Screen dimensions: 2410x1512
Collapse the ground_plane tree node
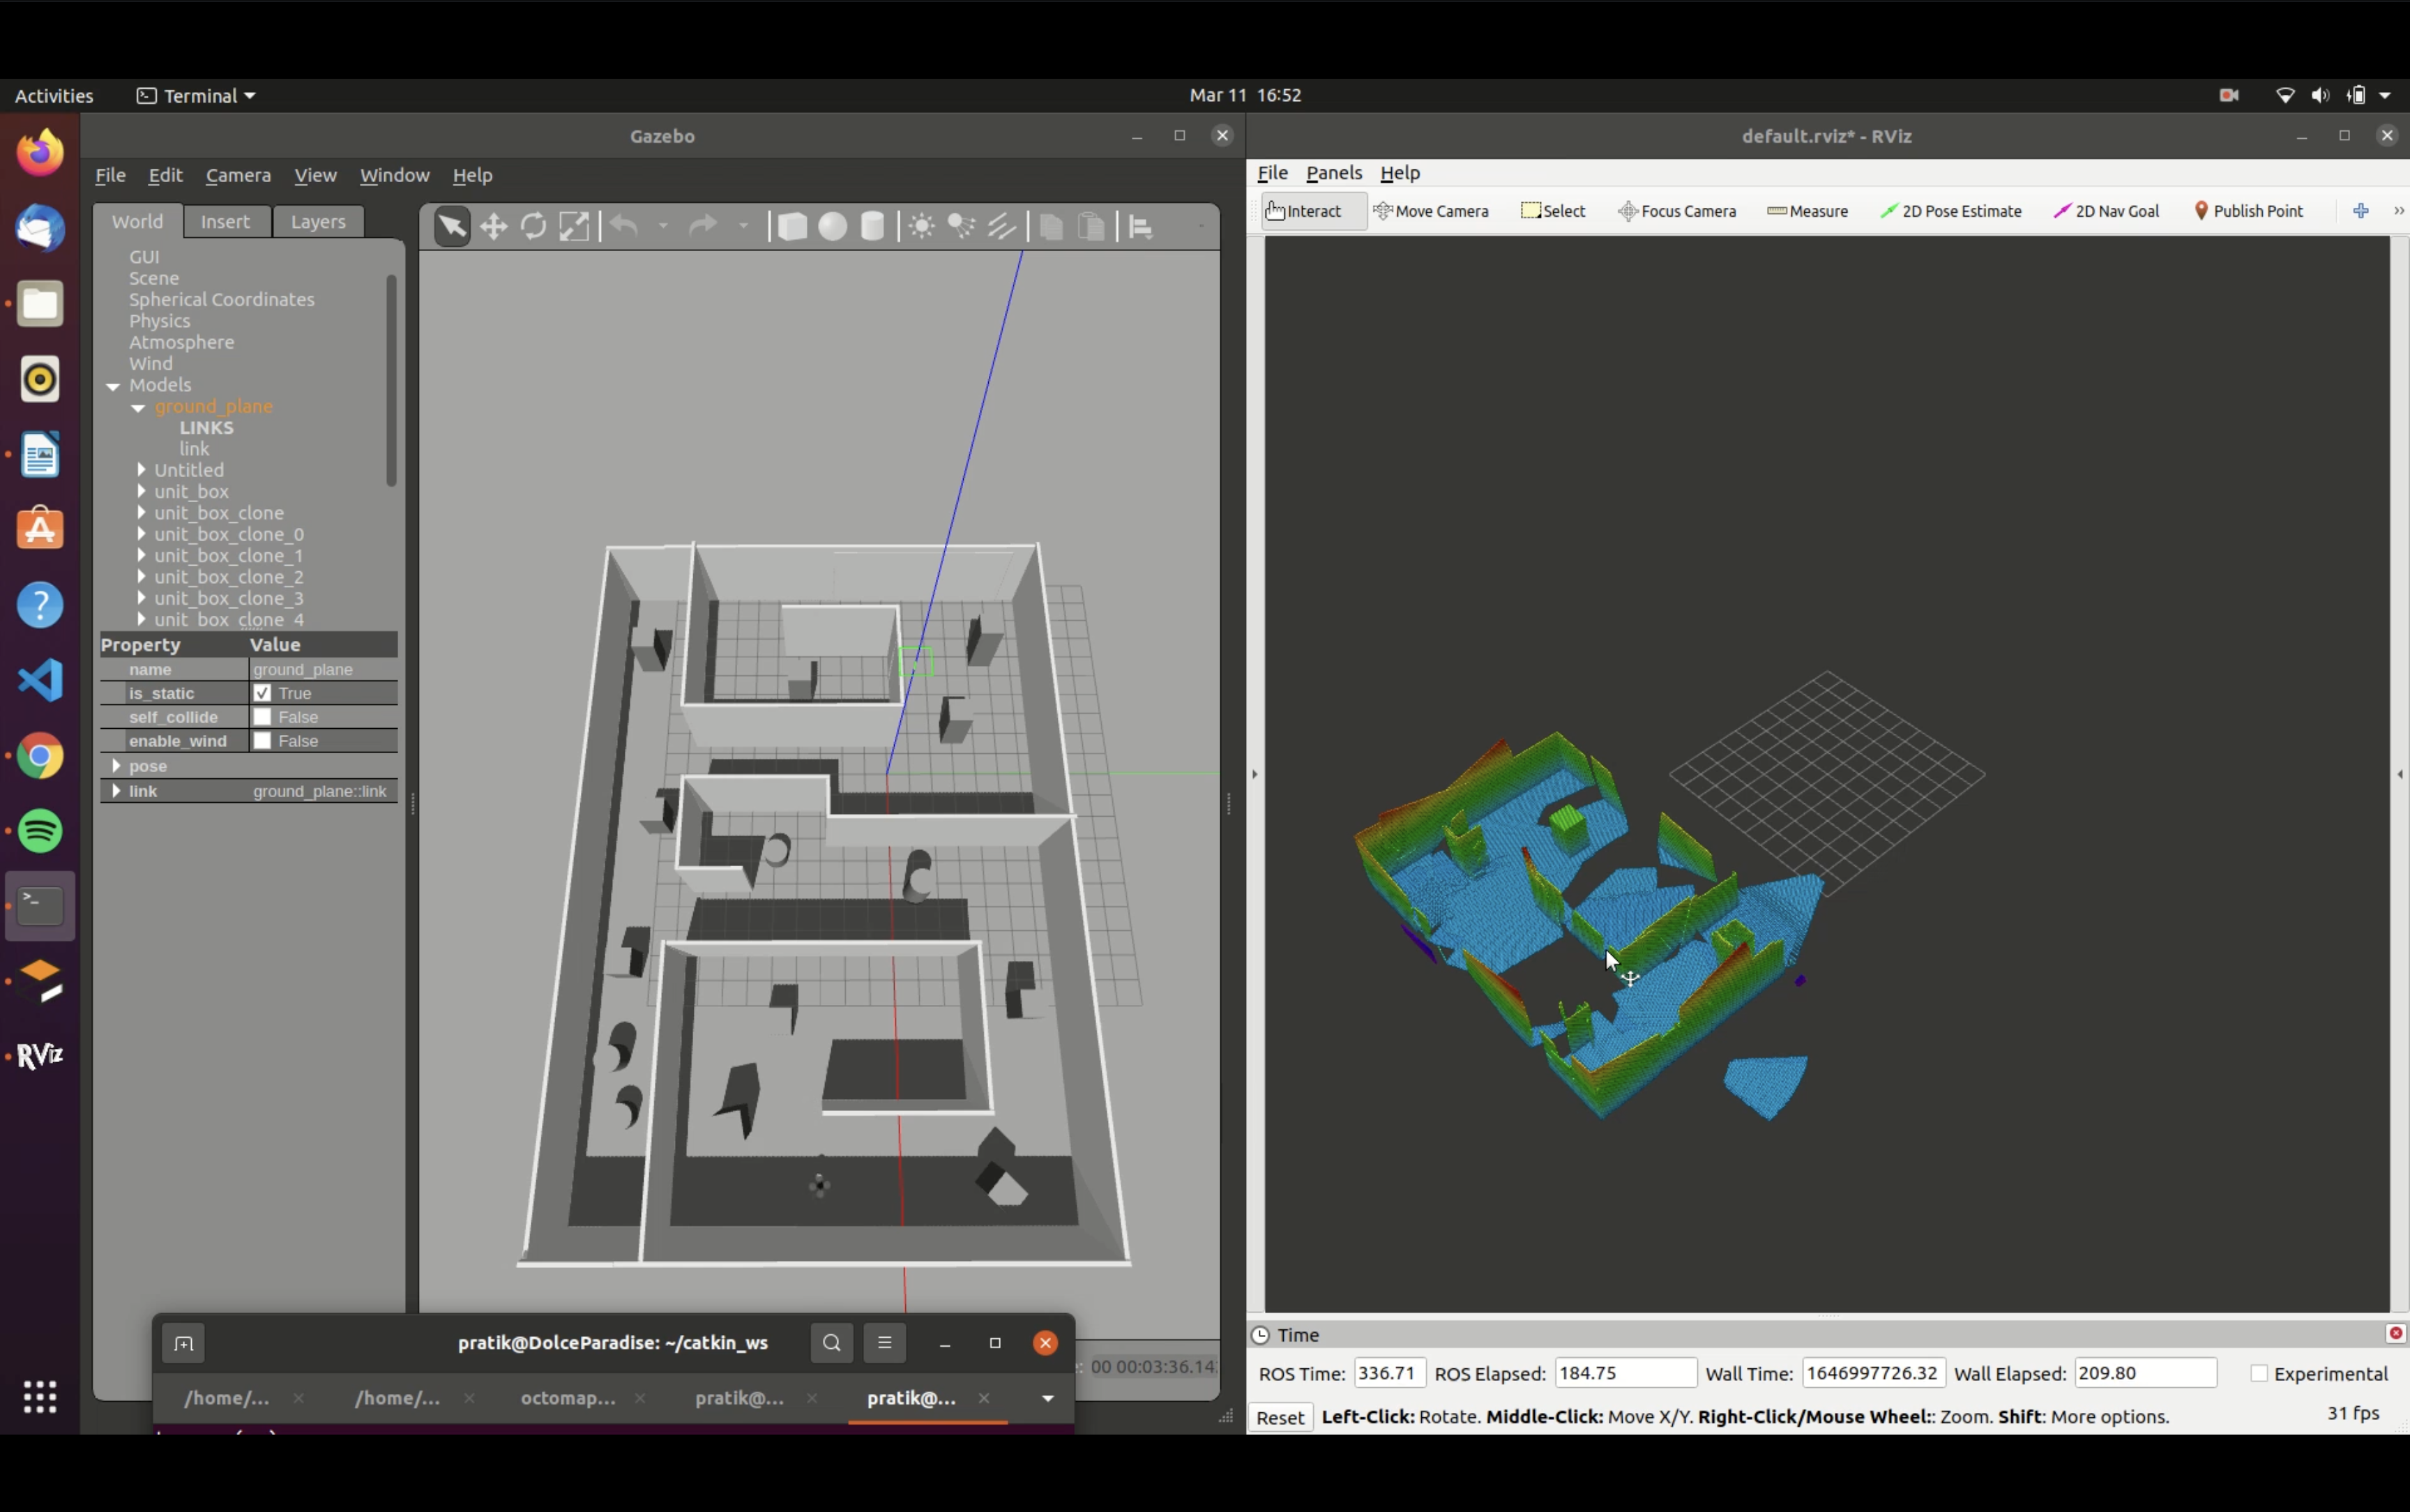pos(138,408)
